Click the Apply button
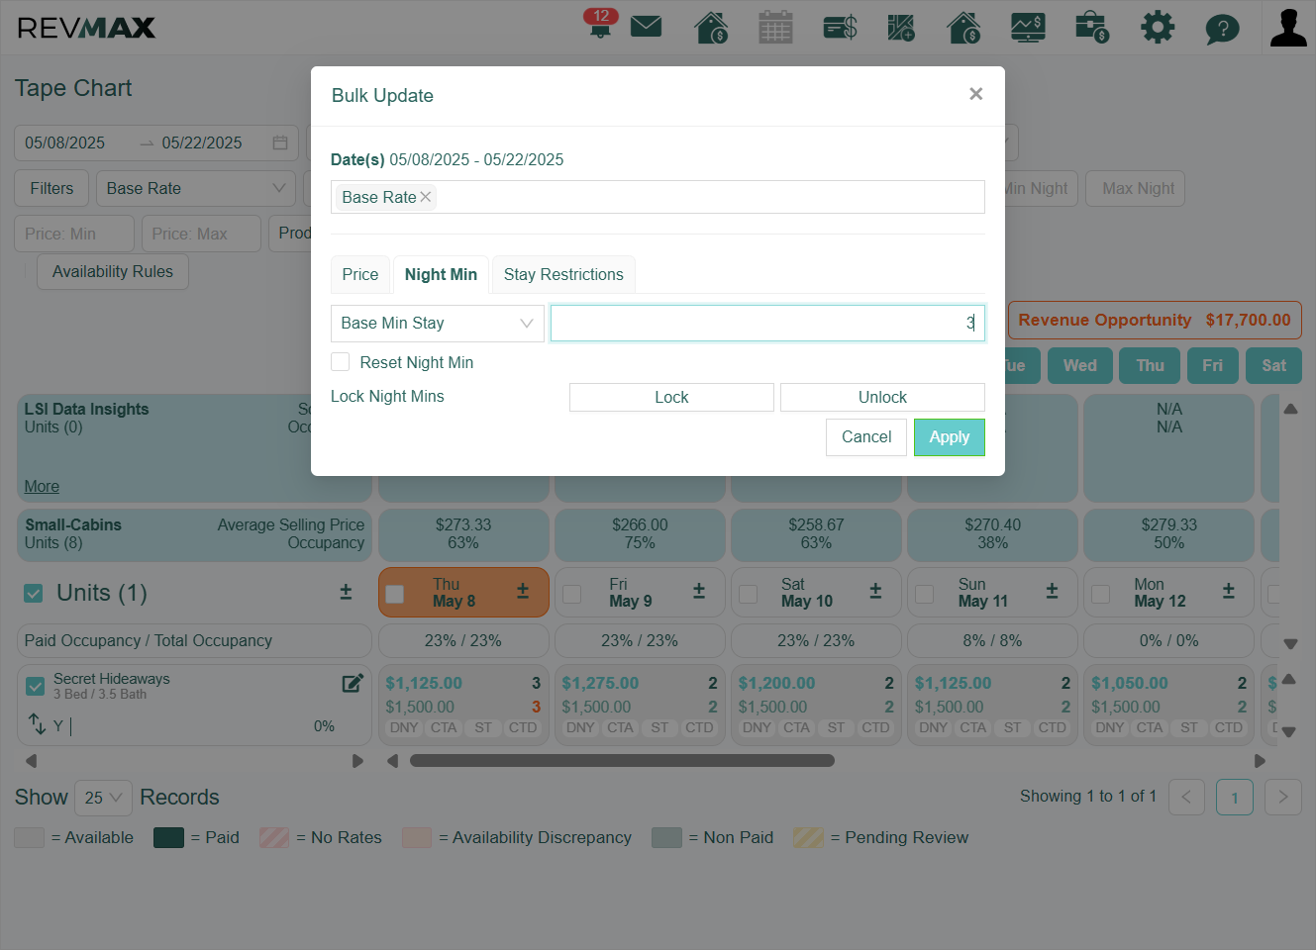Screen dimensions: 1316x950 (x=950, y=437)
